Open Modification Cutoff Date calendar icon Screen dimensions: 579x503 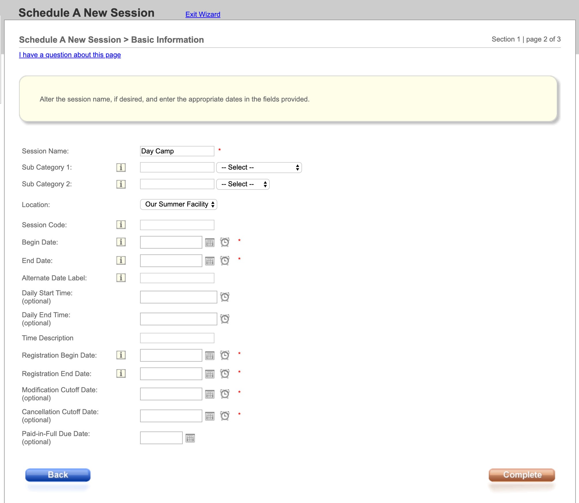(x=210, y=394)
